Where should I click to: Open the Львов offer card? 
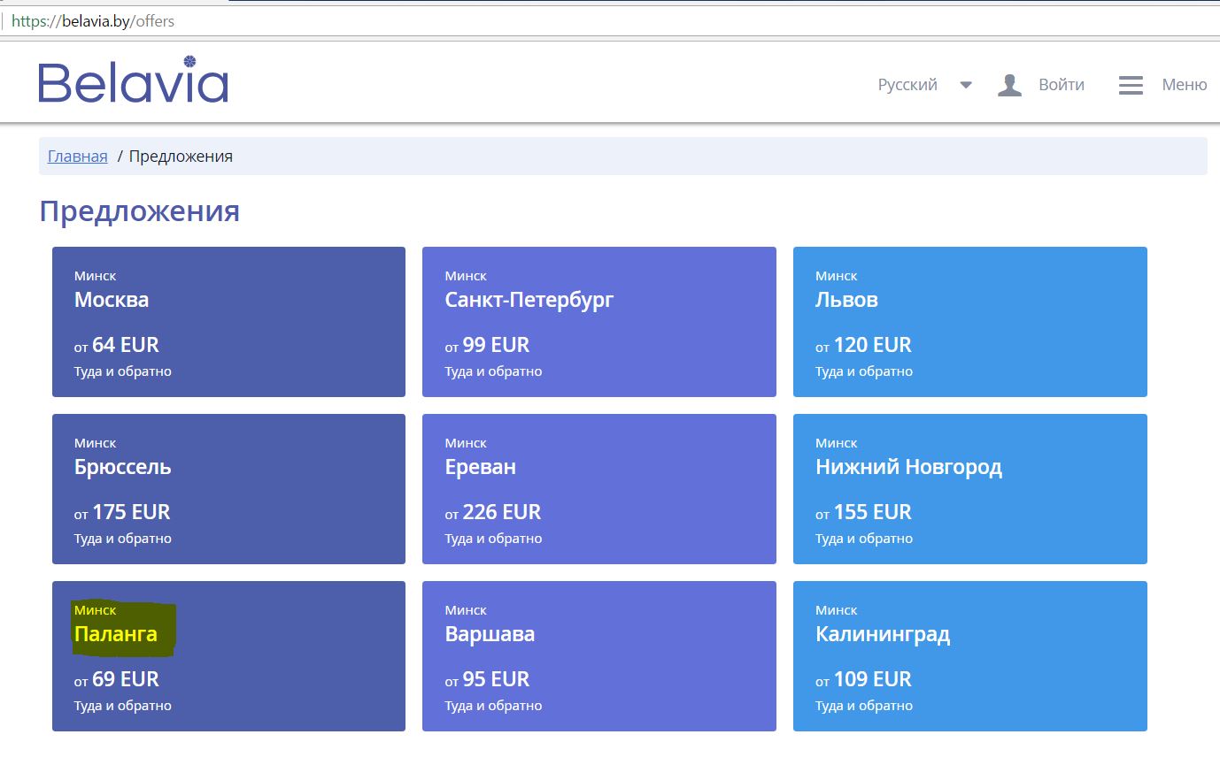click(970, 322)
